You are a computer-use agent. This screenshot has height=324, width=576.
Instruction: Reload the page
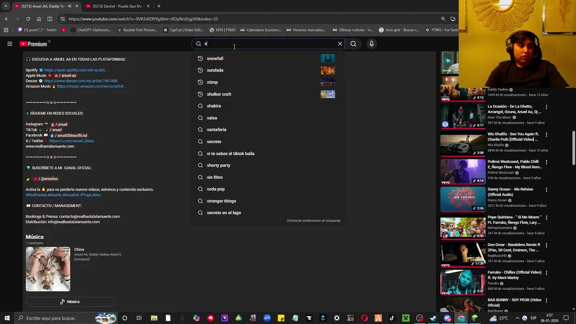click(x=28, y=19)
